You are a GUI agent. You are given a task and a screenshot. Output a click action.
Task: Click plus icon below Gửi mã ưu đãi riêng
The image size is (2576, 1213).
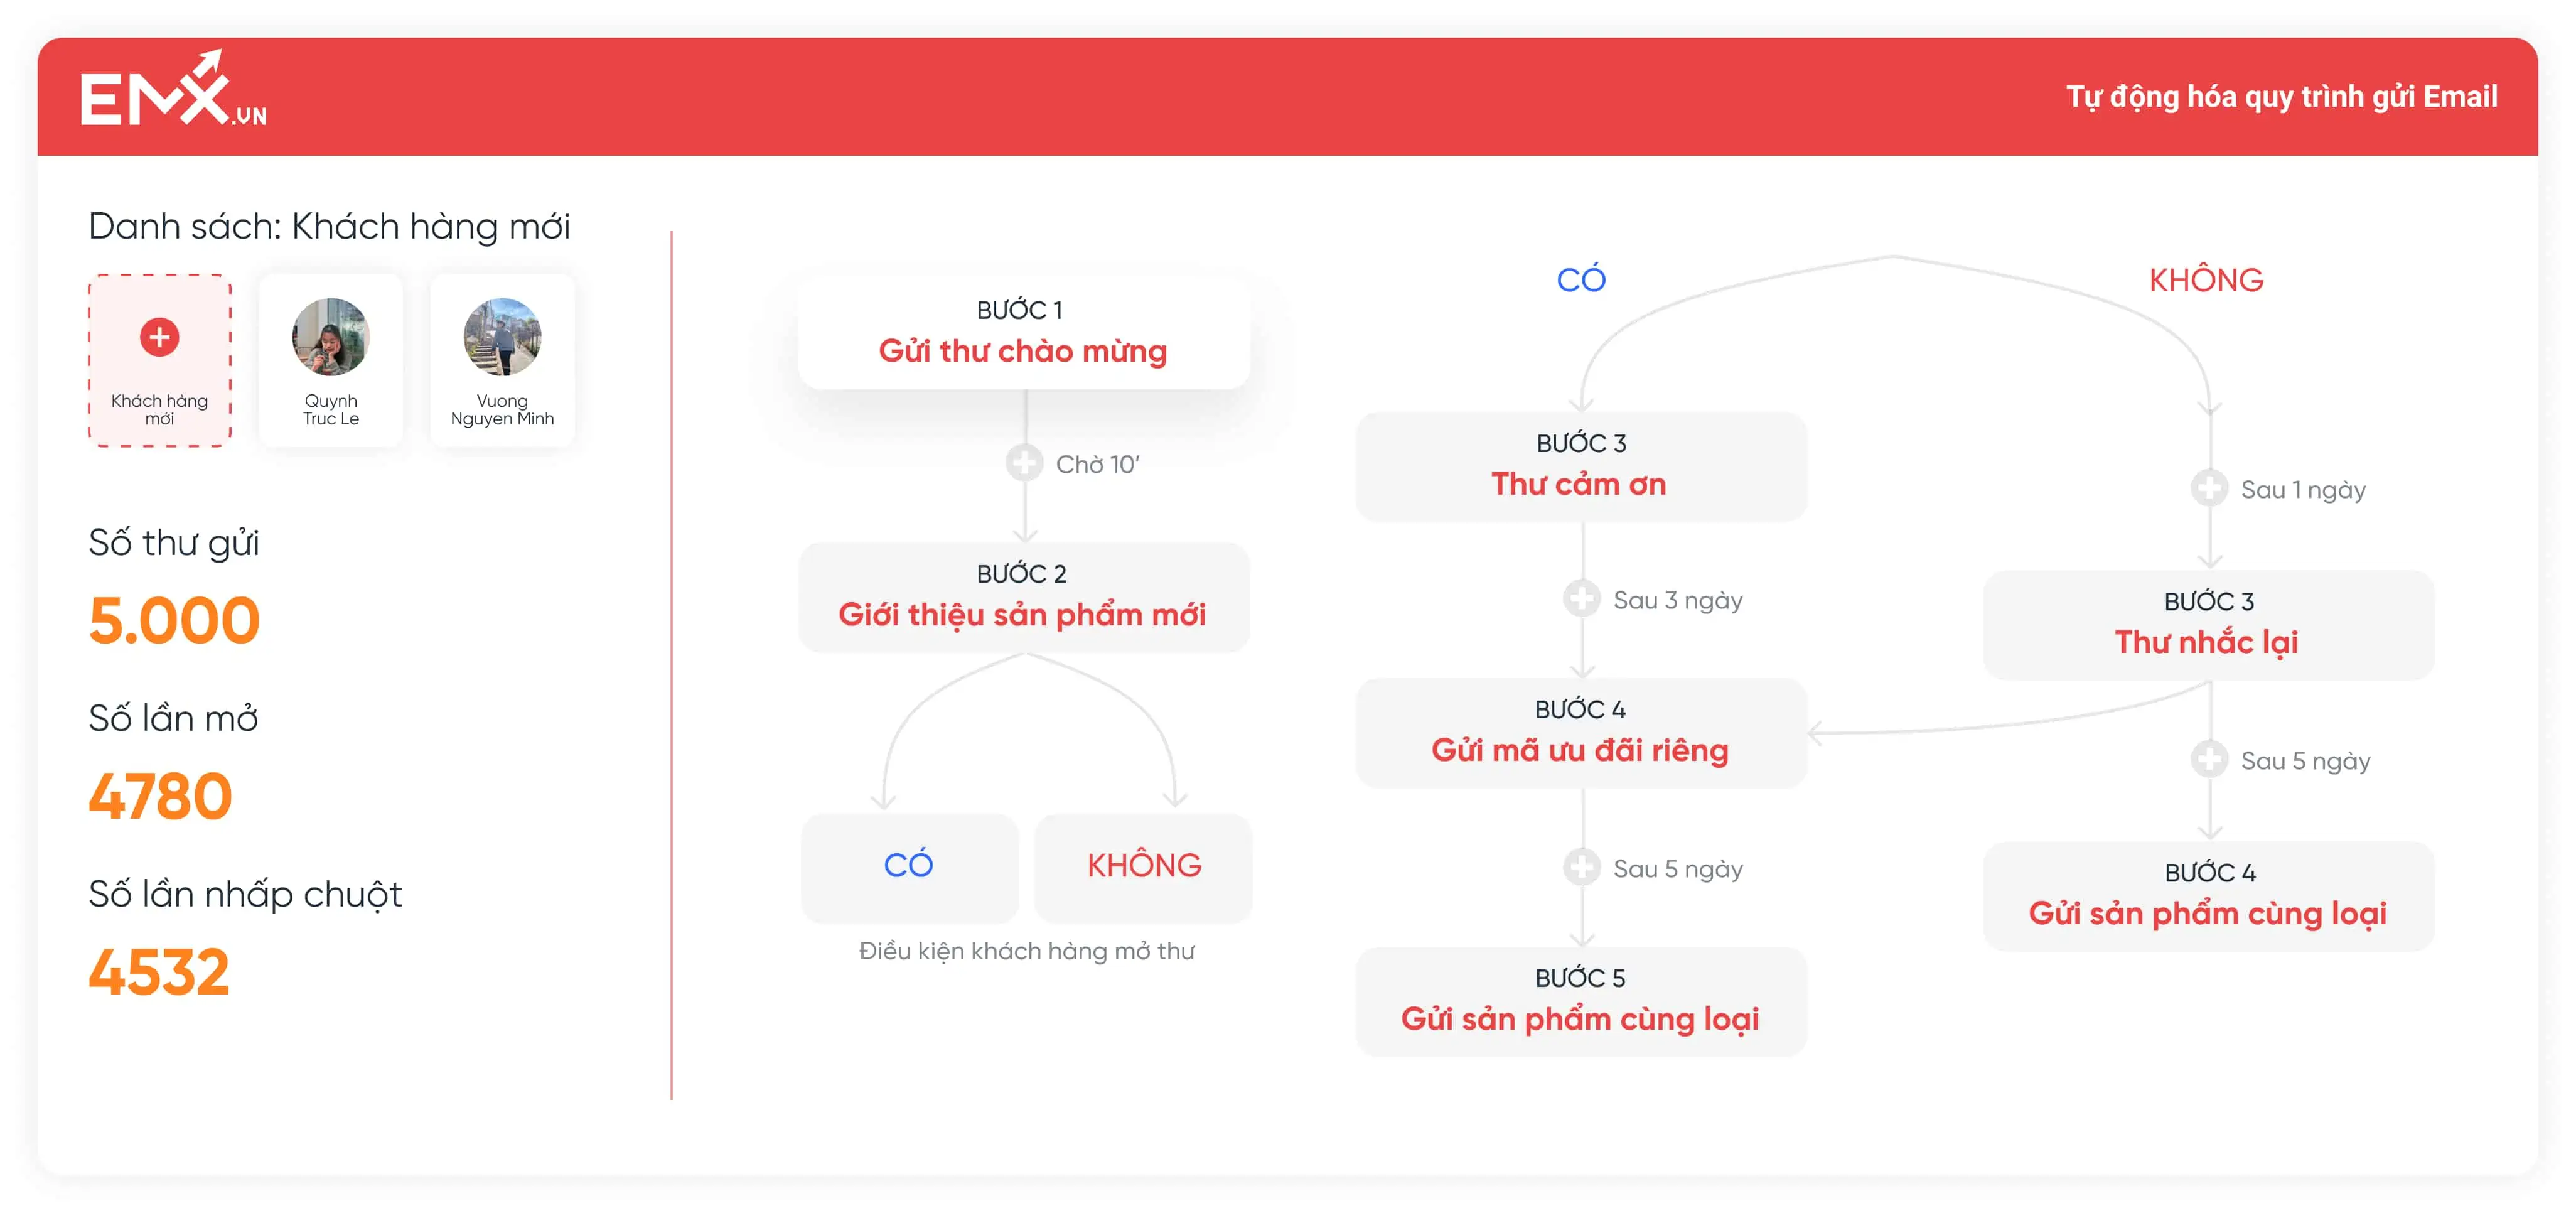(1581, 868)
